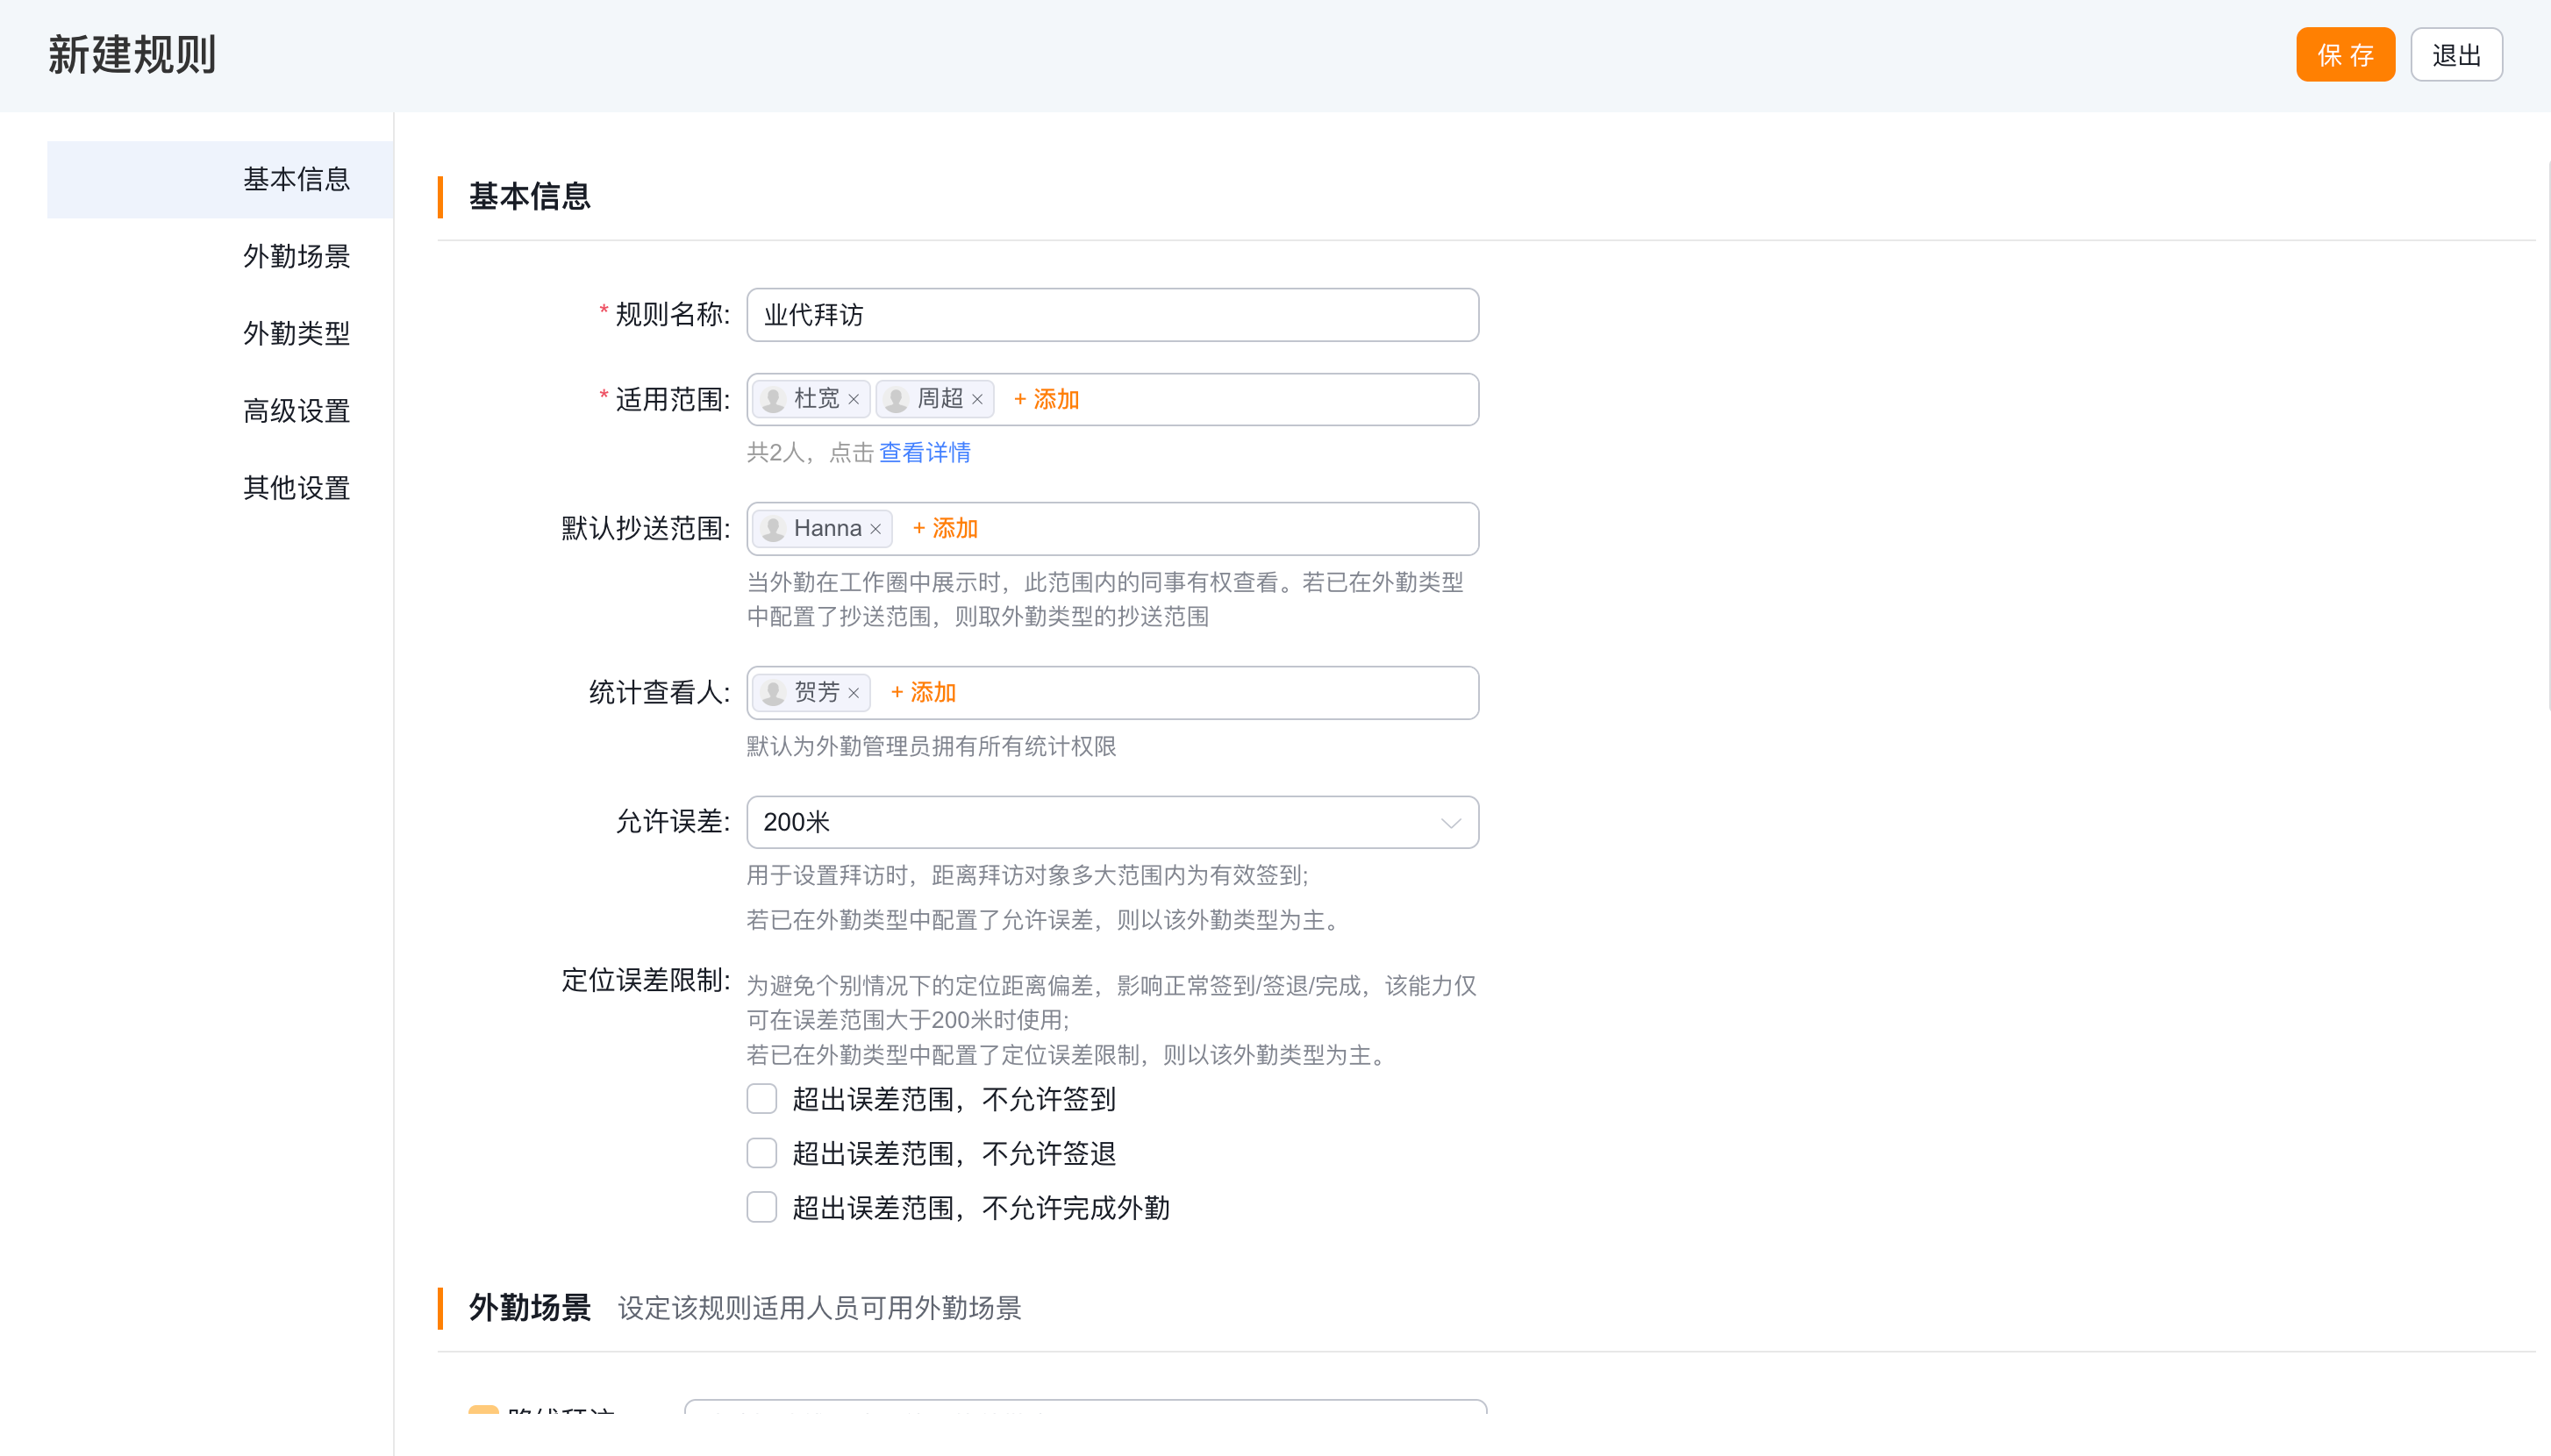
Task: Click the 保存 button
Action: tap(2345, 54)
